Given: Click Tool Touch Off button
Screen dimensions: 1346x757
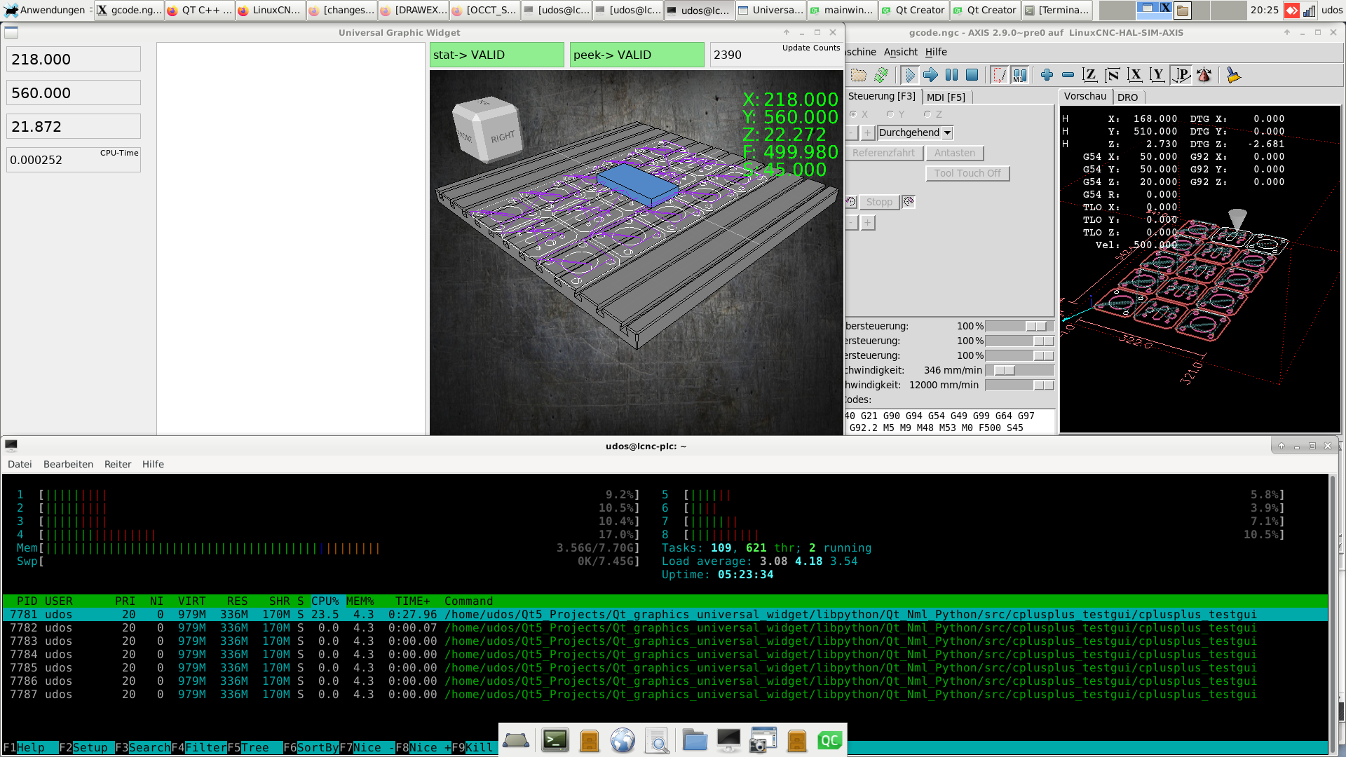Looking at the screenshot, I should (x=967, y=173).
